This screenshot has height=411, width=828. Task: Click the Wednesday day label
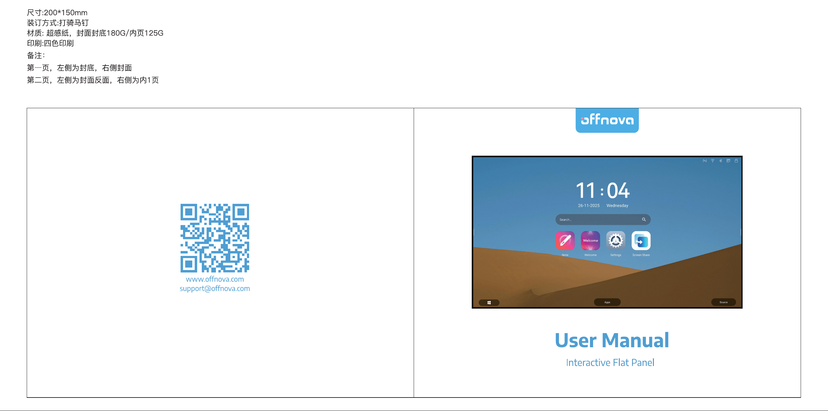617,206
